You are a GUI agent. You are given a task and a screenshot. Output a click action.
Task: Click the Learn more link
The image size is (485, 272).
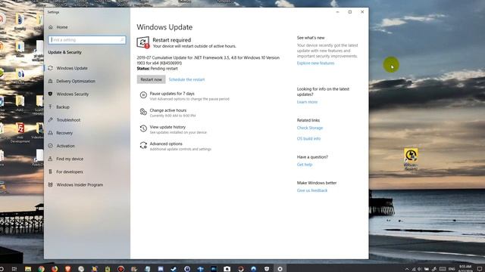click(307, 102)
